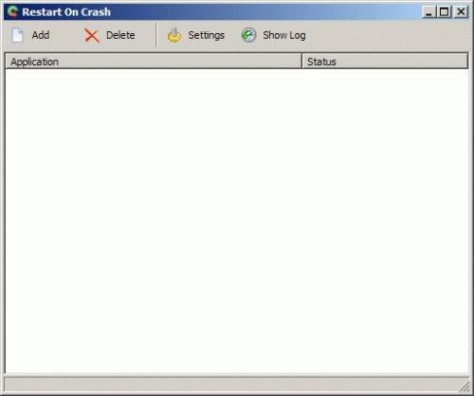474x396 pixels.
Task: Click the green Show Log icon
Action: coord(248,35)
